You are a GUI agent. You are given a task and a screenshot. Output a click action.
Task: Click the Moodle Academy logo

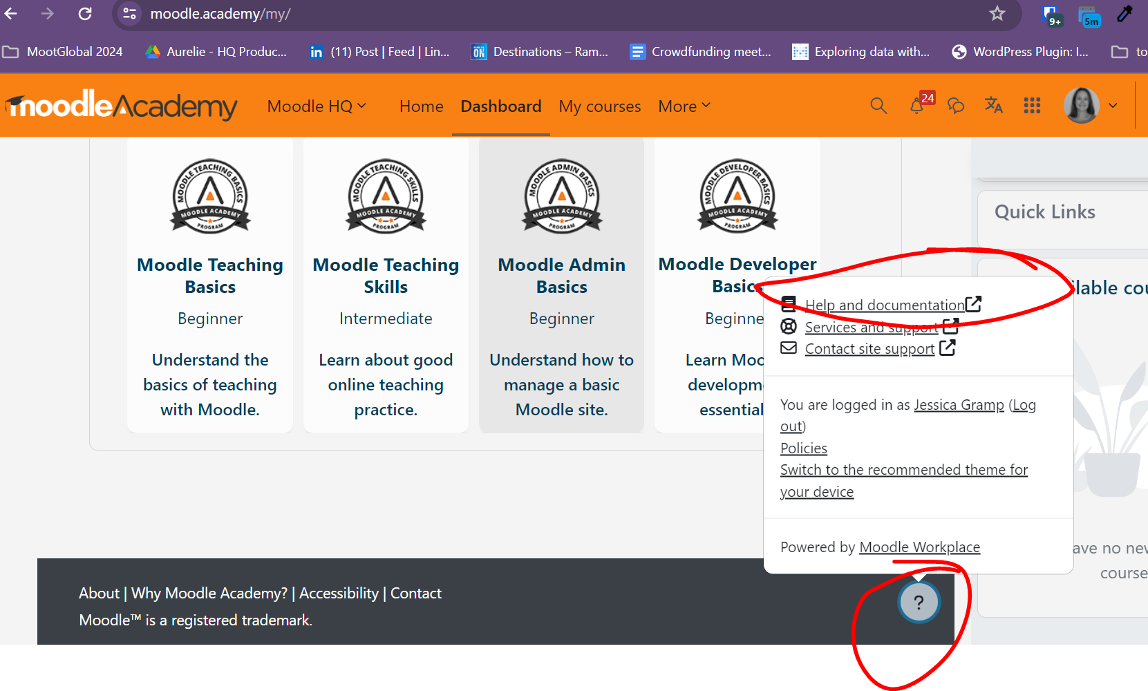click(122, 106)
